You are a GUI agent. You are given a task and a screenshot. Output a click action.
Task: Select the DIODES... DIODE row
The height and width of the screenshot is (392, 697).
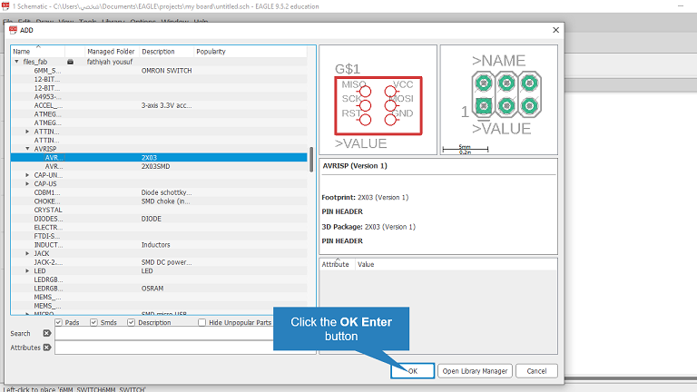pos(159,219)
